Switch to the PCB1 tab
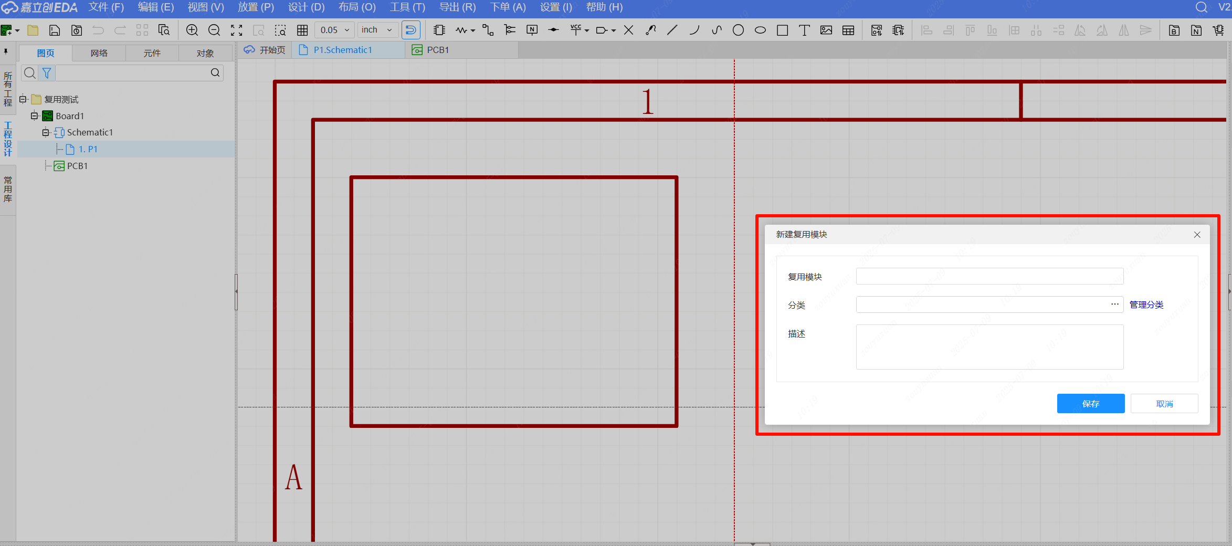 (437, 50)
